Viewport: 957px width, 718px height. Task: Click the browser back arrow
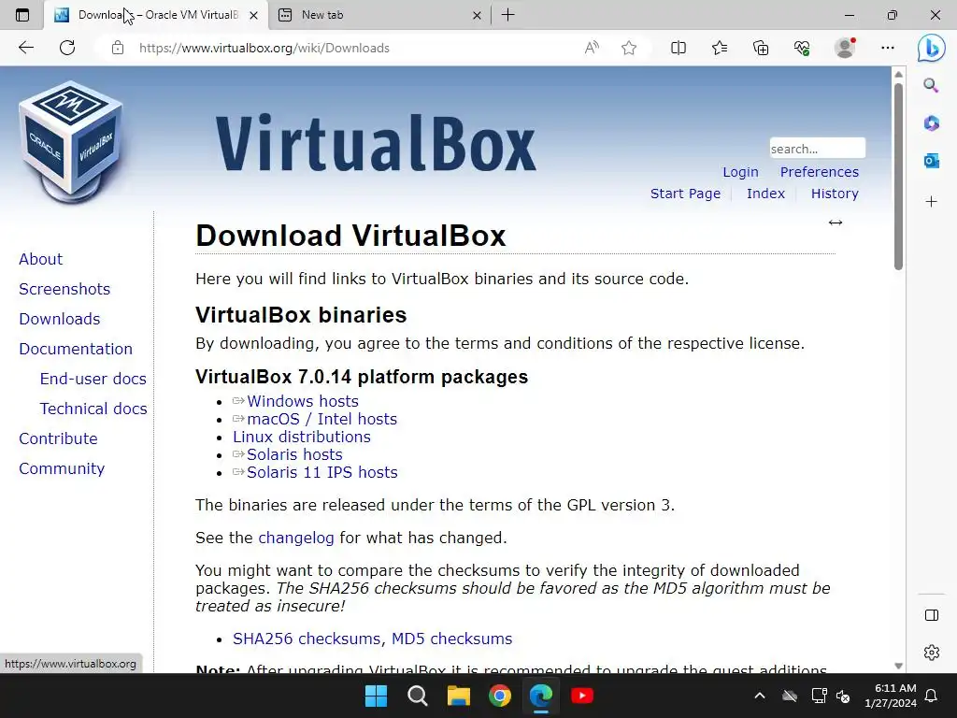click(25, 48)
